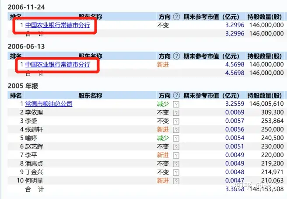This screenshot has height=199, width=287.
Task: Click the 新进 direction in the 2006-06-13 table
Action: 163,65
